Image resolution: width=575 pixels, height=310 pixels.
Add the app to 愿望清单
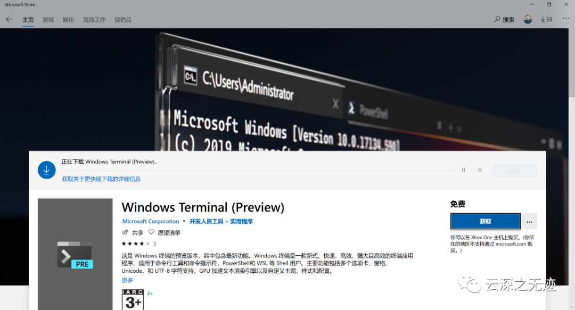pyautogui.click(x=165, y=232)
